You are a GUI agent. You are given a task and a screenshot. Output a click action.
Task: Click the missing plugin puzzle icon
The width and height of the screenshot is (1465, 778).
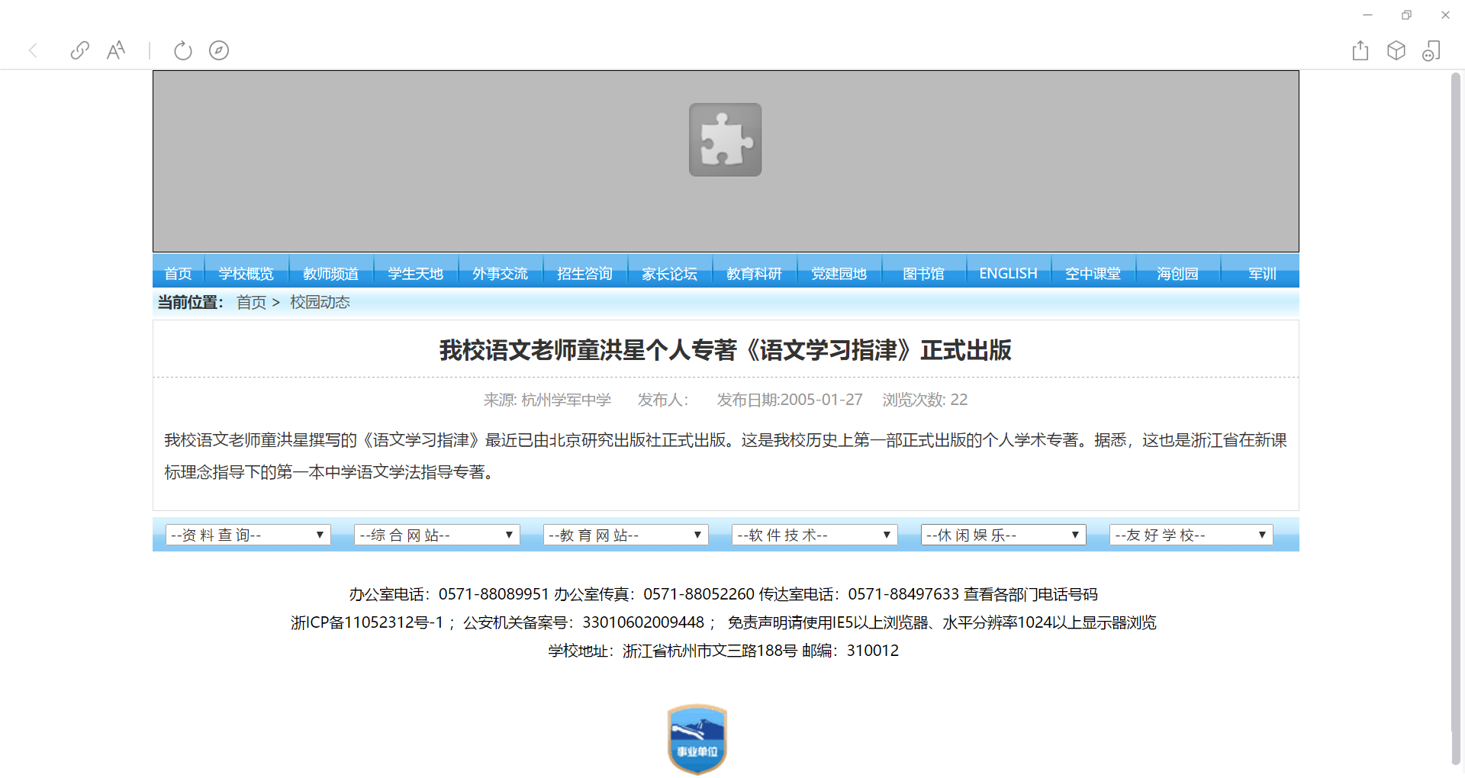click(x=726, y=140)
